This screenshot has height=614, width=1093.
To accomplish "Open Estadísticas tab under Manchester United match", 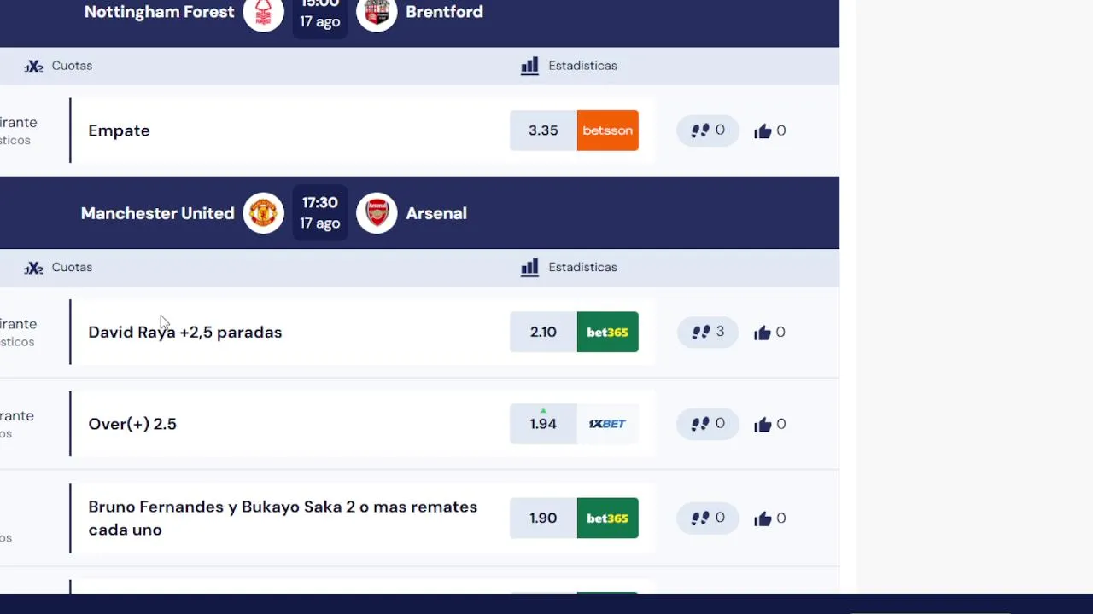I will 569,268.
